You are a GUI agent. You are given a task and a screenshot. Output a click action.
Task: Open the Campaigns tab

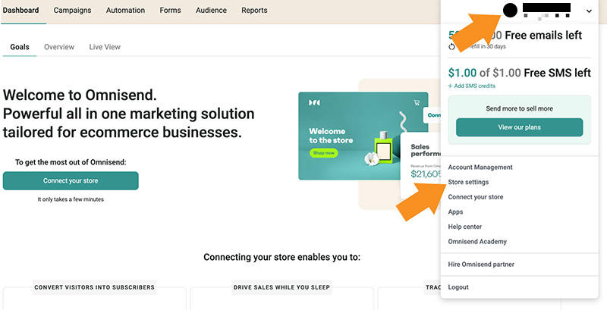click(x=72, y=11)
